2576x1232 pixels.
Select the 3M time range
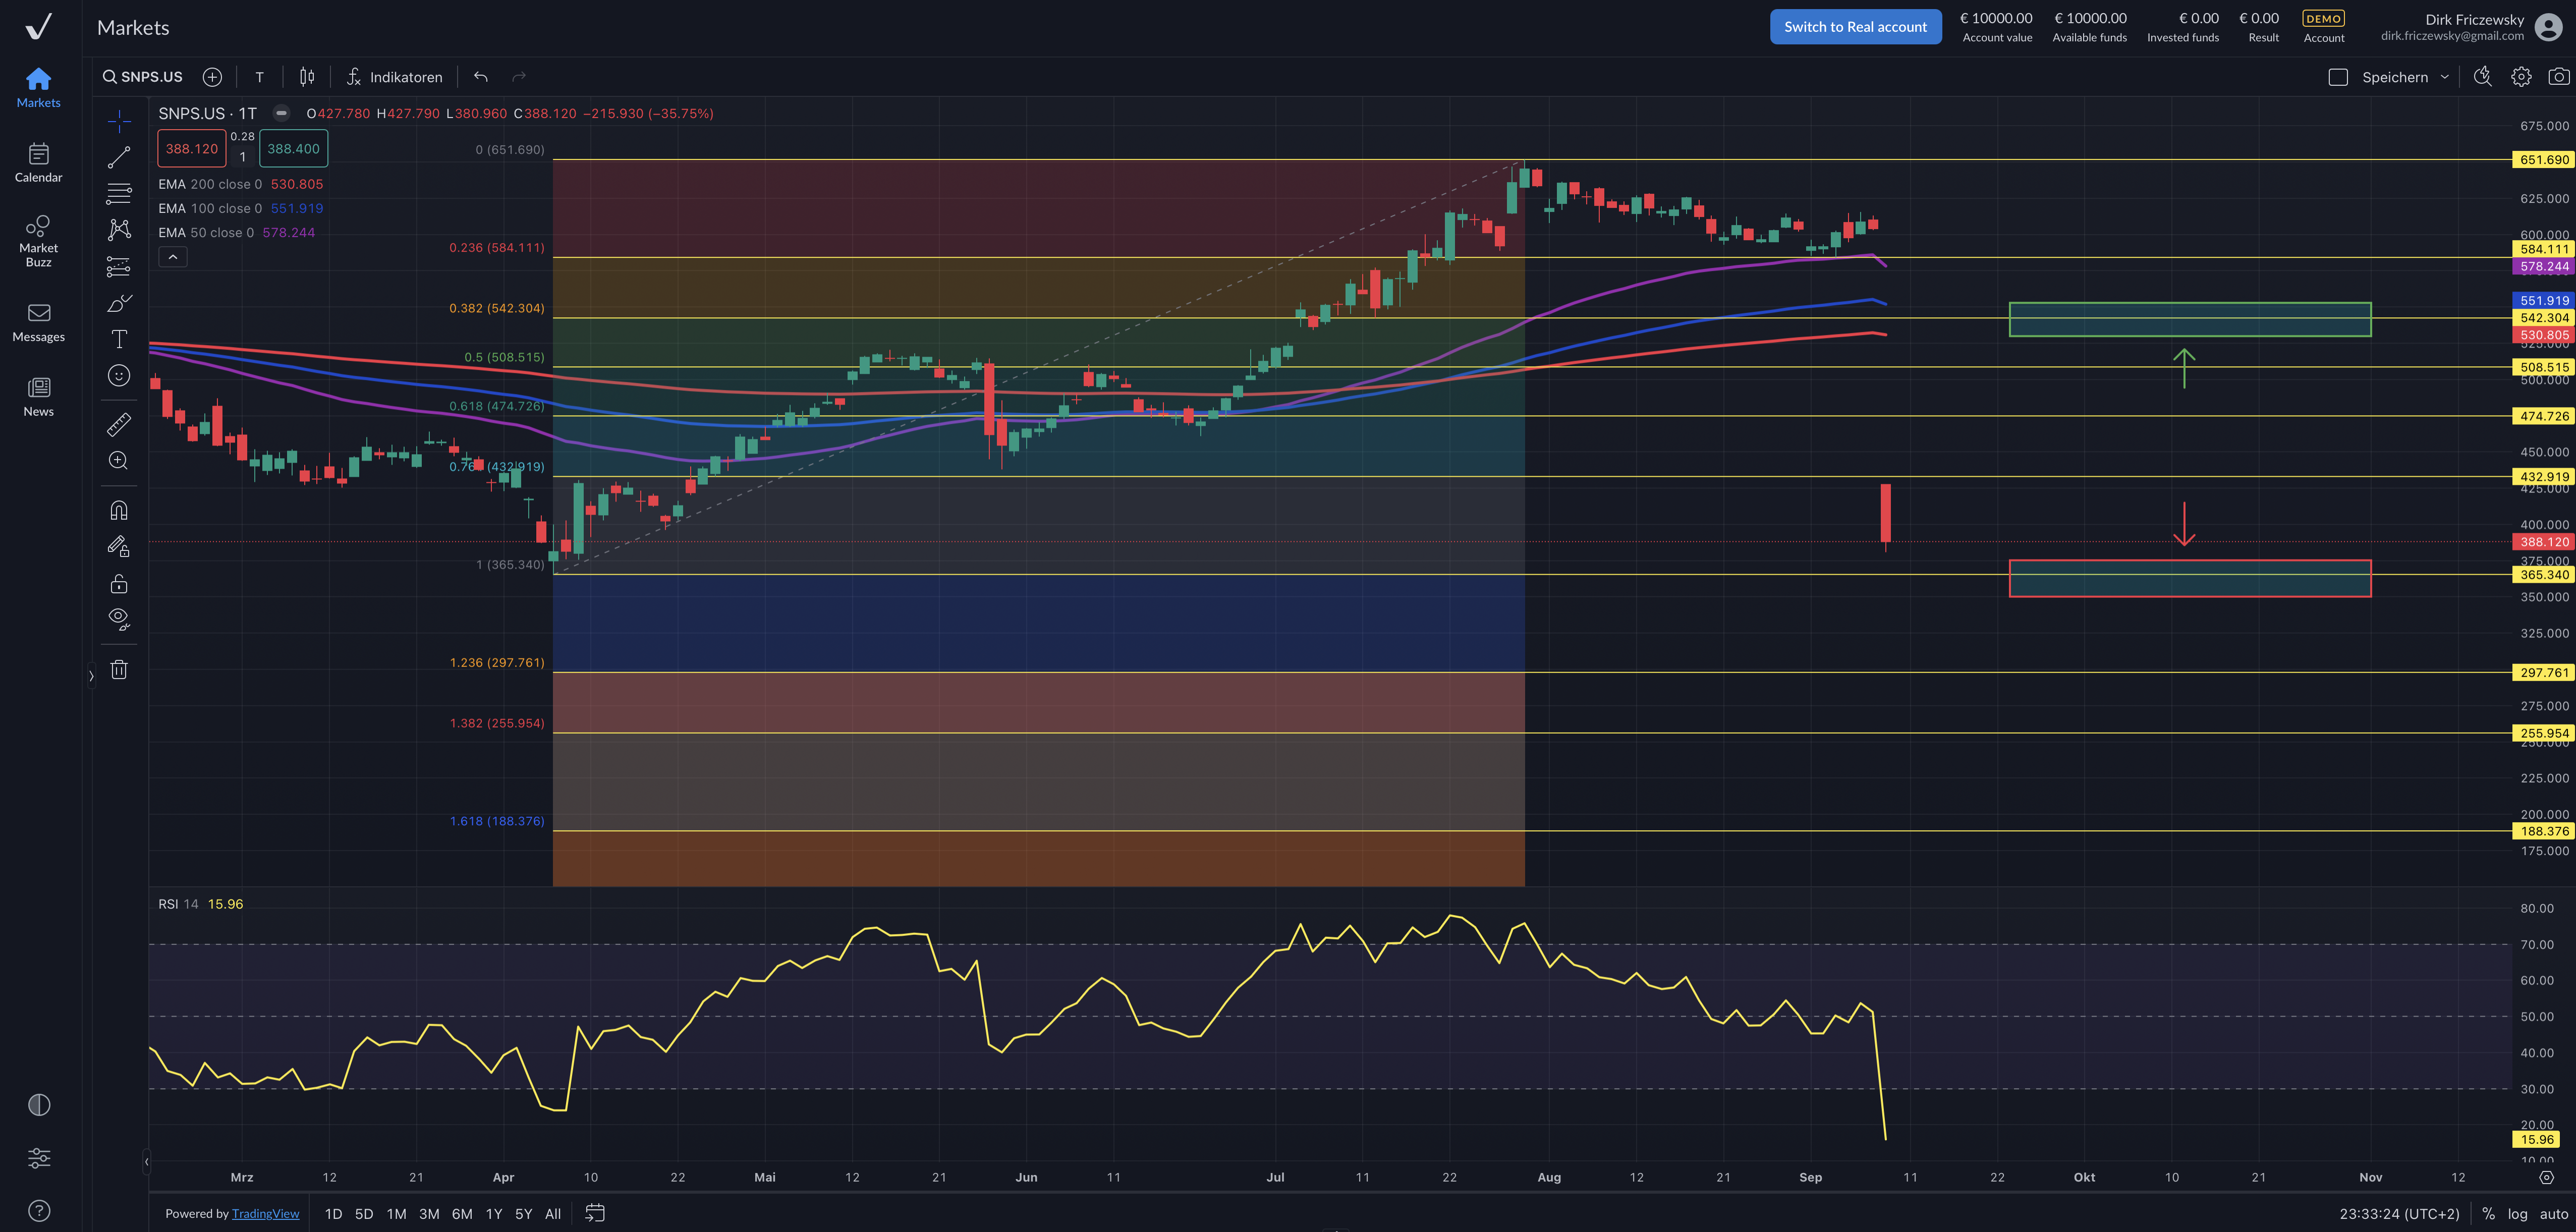click(x=429, y=1214)
